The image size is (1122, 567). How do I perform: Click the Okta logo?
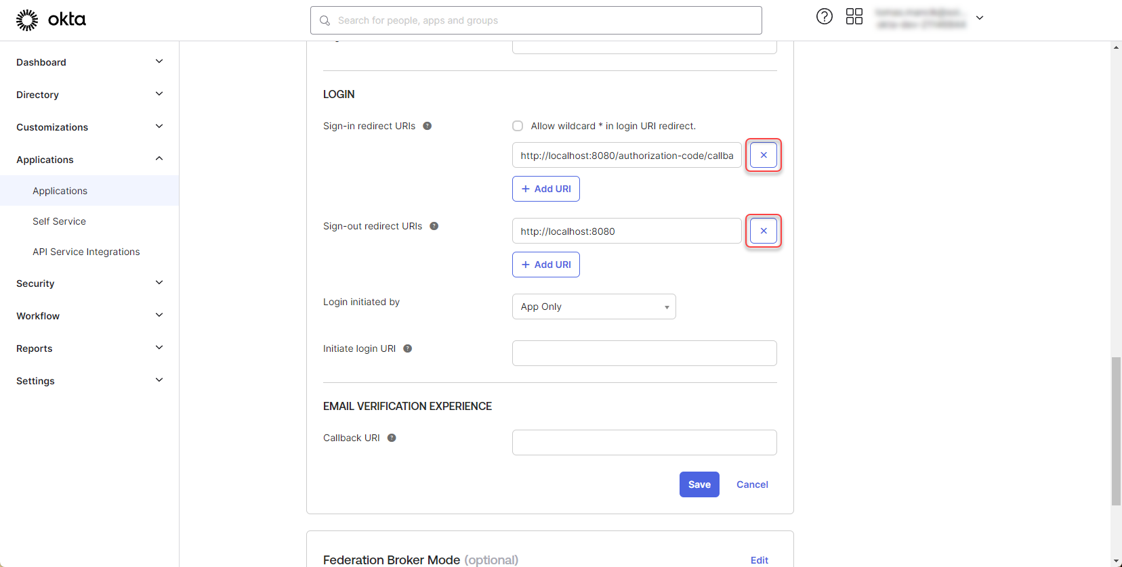[51, 20]
